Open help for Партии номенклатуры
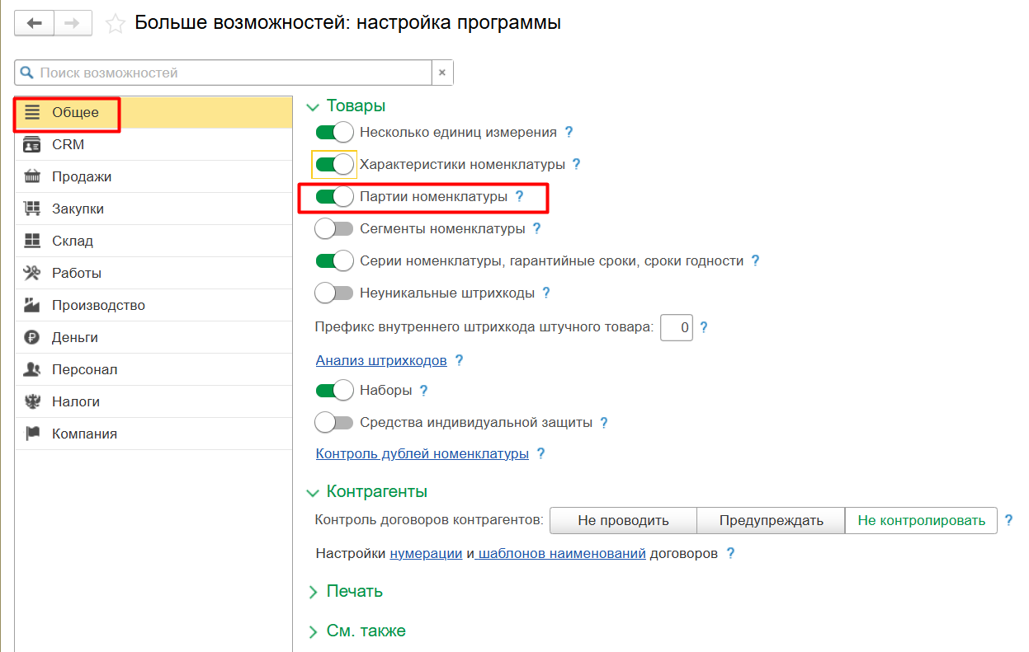This screenshot has height=652, width=1029. pos(519,196)
